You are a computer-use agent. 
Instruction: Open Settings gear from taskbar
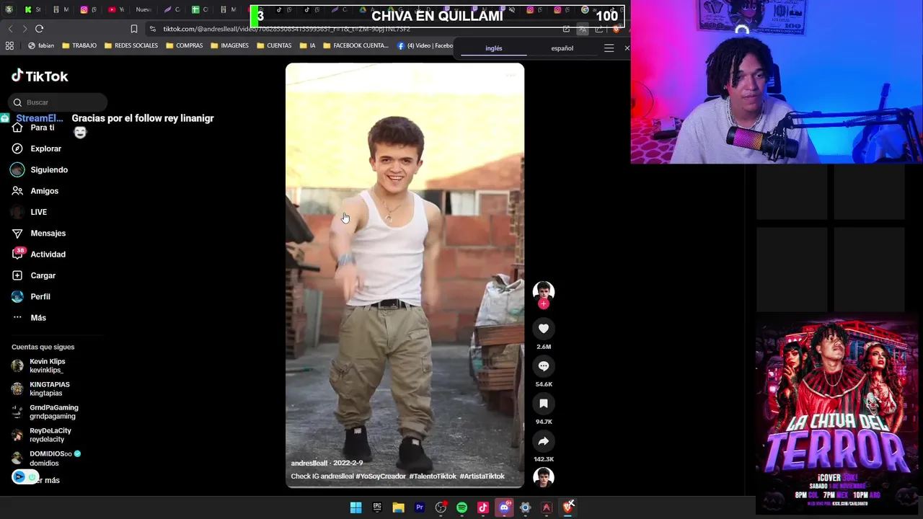point(525,507)
